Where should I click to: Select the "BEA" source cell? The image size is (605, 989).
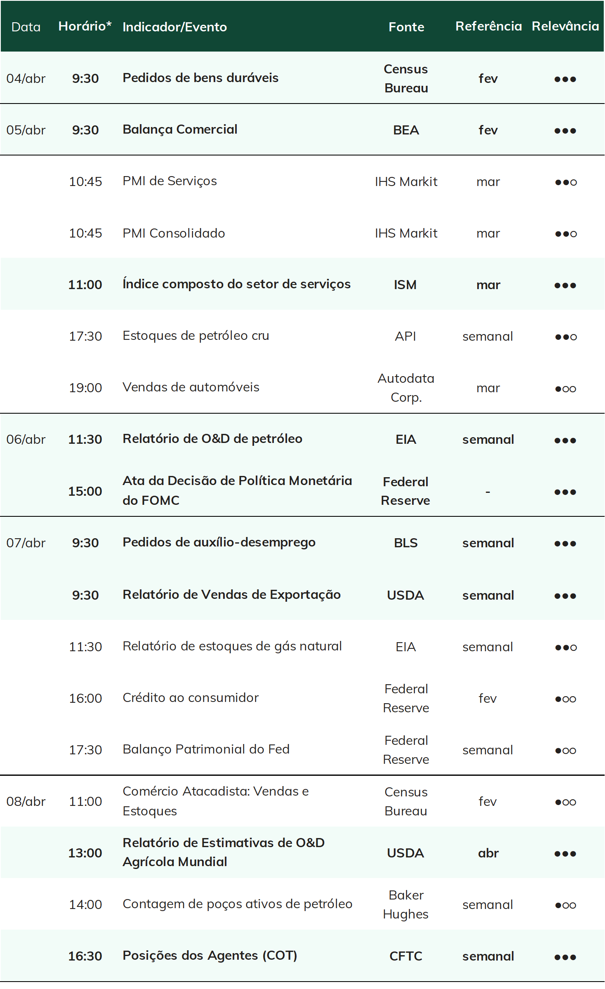pyautogui.click(x=406, y=130)
